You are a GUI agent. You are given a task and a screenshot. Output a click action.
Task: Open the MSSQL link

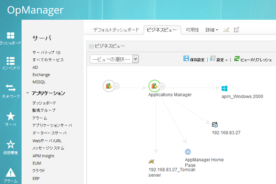(x=39, y=82)
